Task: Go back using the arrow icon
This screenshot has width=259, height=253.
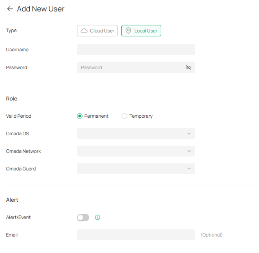Action: [10, 9]
